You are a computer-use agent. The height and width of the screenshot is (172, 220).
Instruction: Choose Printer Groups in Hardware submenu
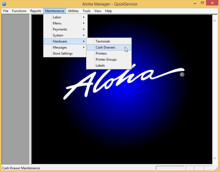[x=109, y=60]
